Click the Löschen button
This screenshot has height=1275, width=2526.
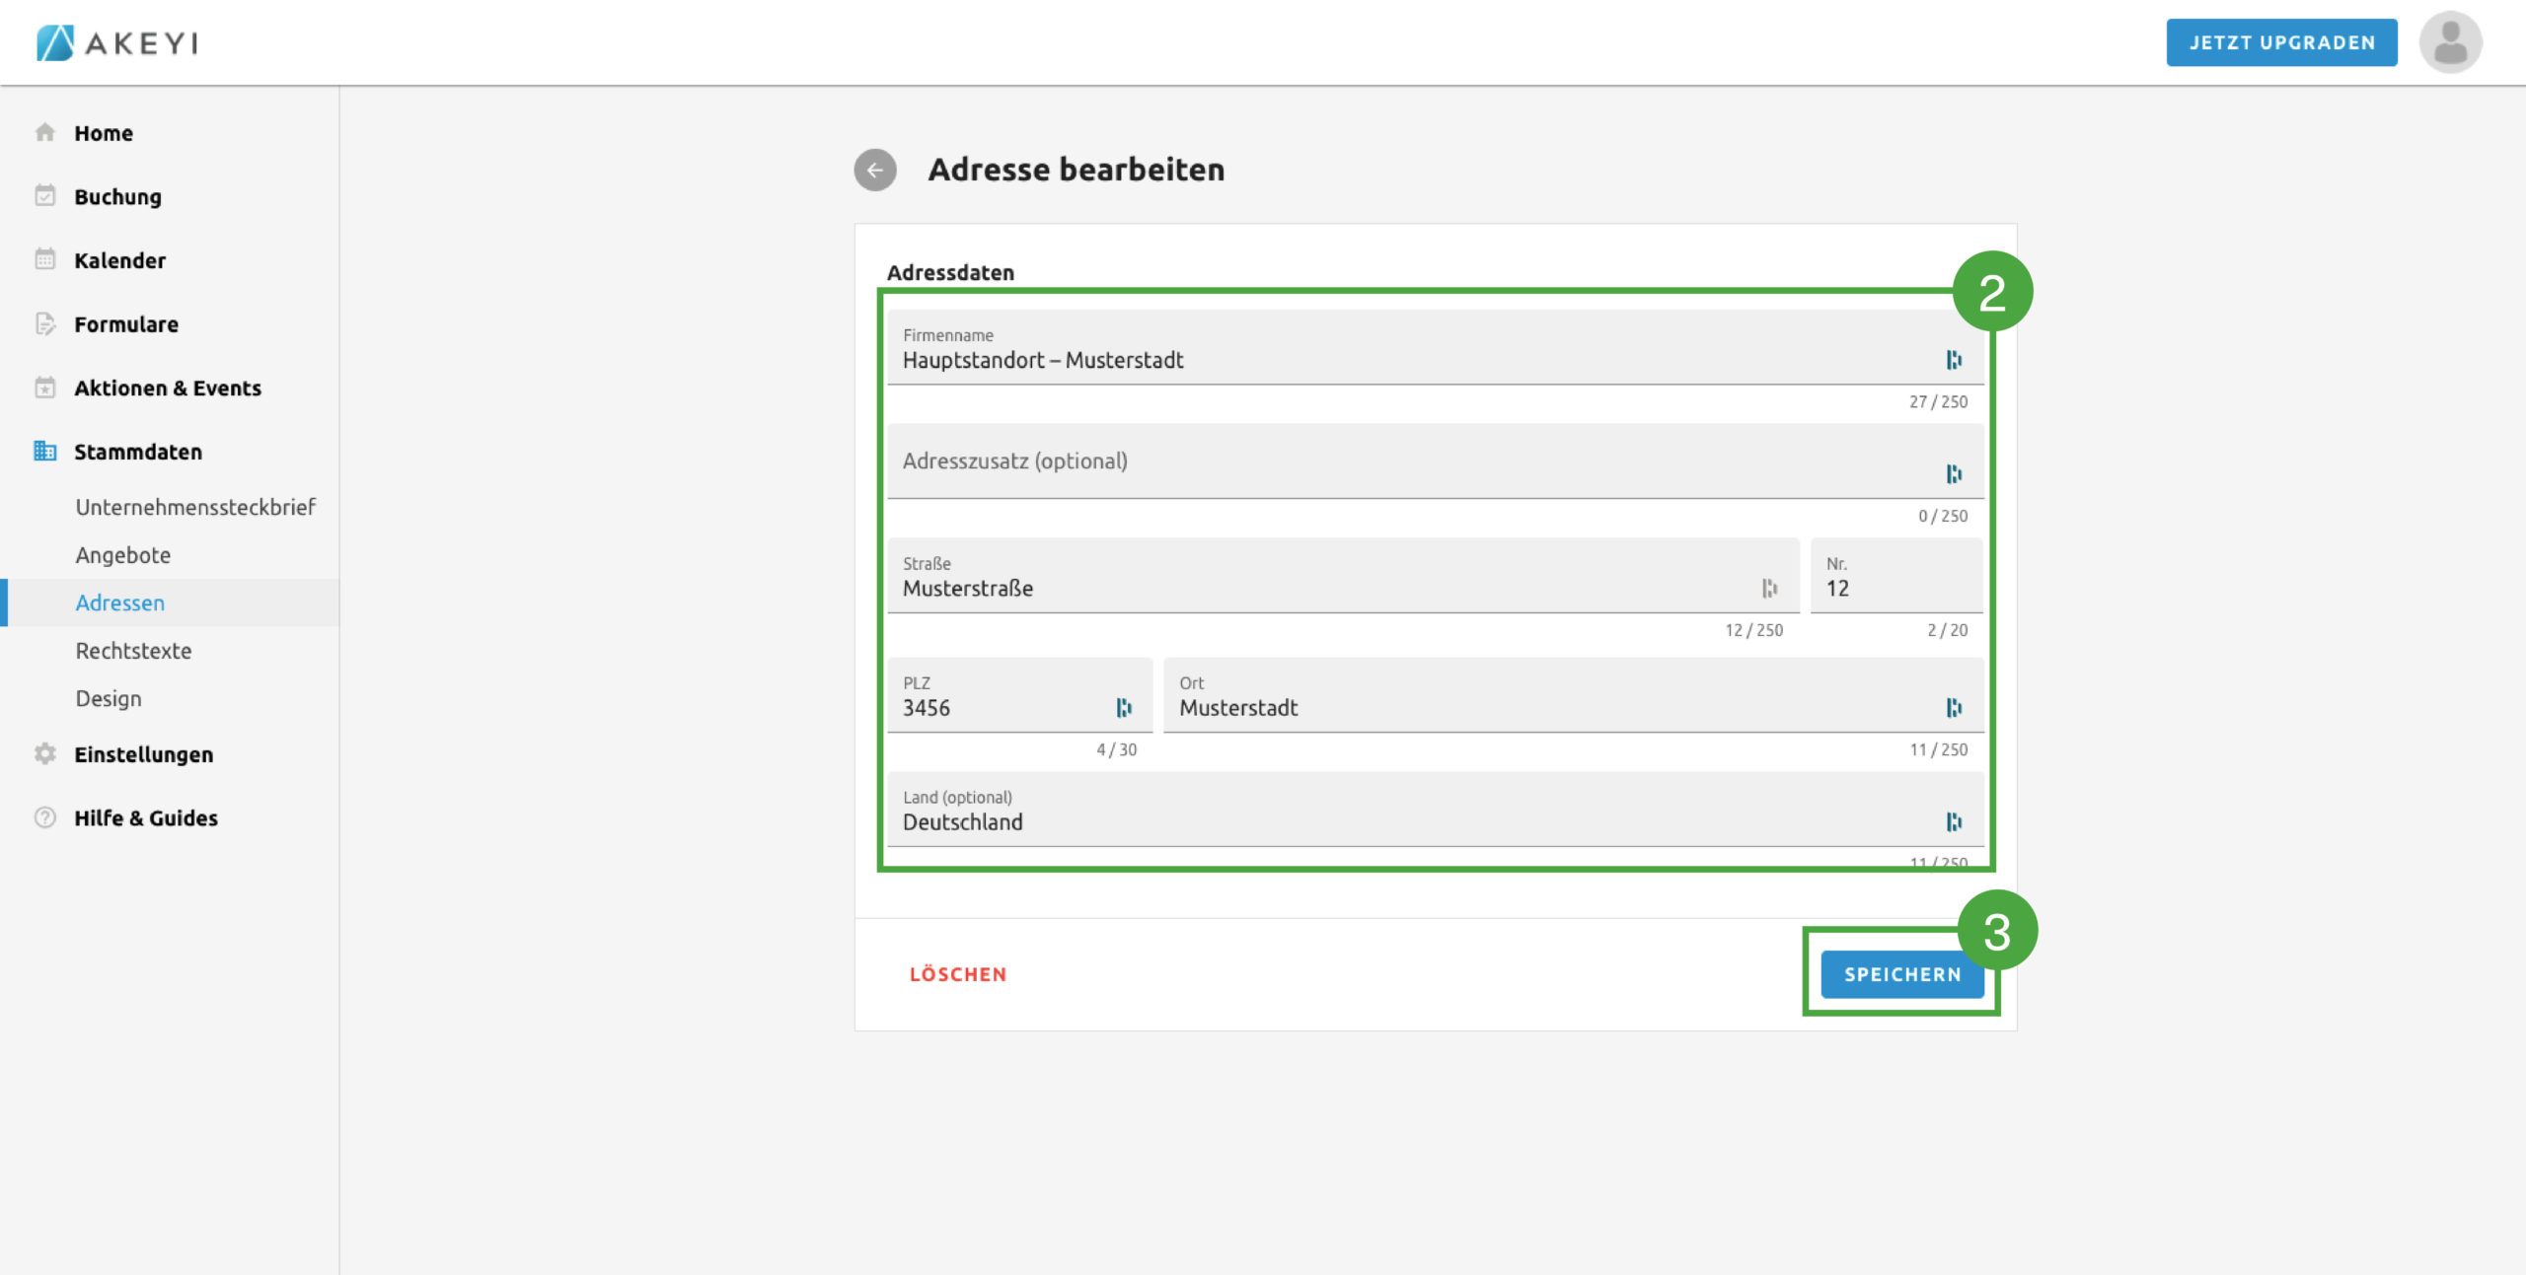click(957, 974)
